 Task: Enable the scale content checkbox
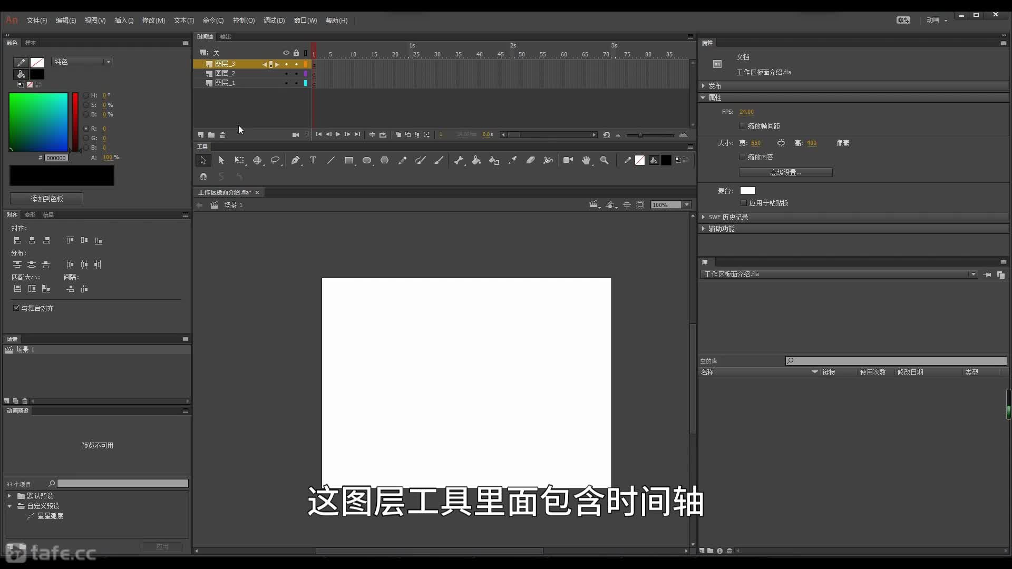(742, 157)
